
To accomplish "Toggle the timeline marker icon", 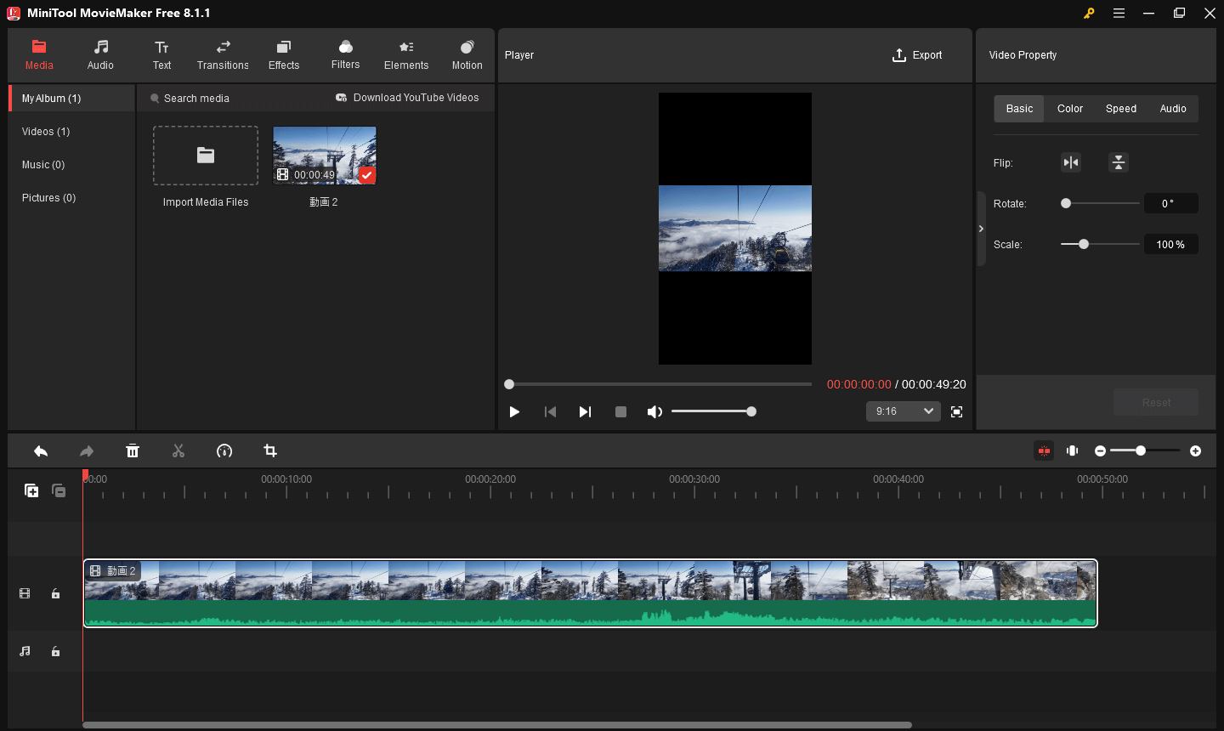I will pos(1073,450).
